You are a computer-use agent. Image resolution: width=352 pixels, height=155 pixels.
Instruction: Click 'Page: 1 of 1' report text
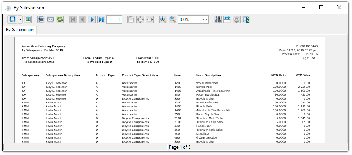click(x=310, y=58)
